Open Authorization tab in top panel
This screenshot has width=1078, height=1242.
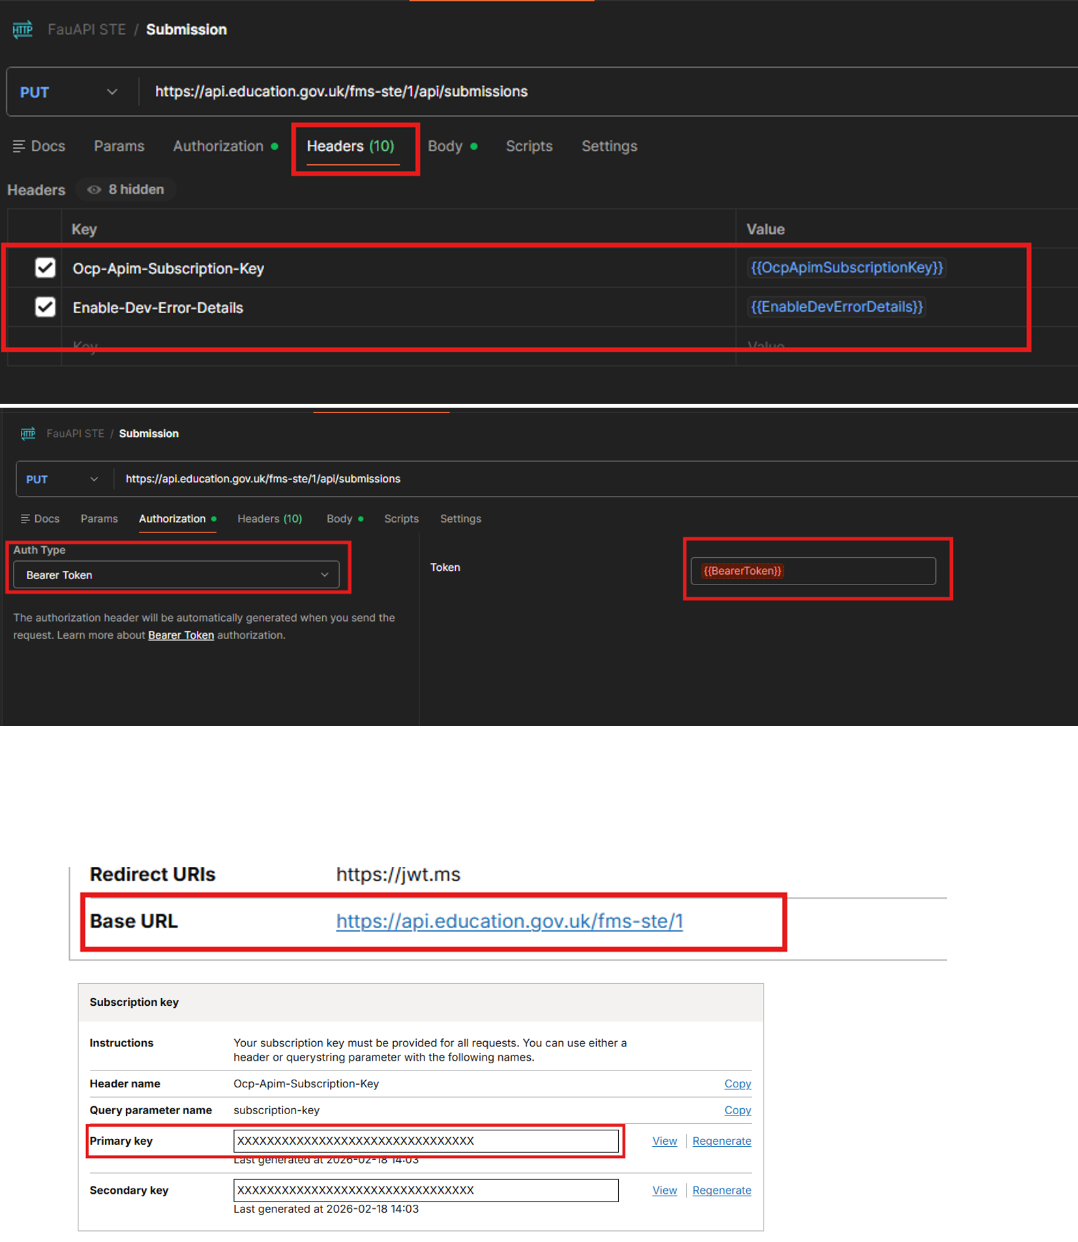pyautogui.click(x=225, y=146)
